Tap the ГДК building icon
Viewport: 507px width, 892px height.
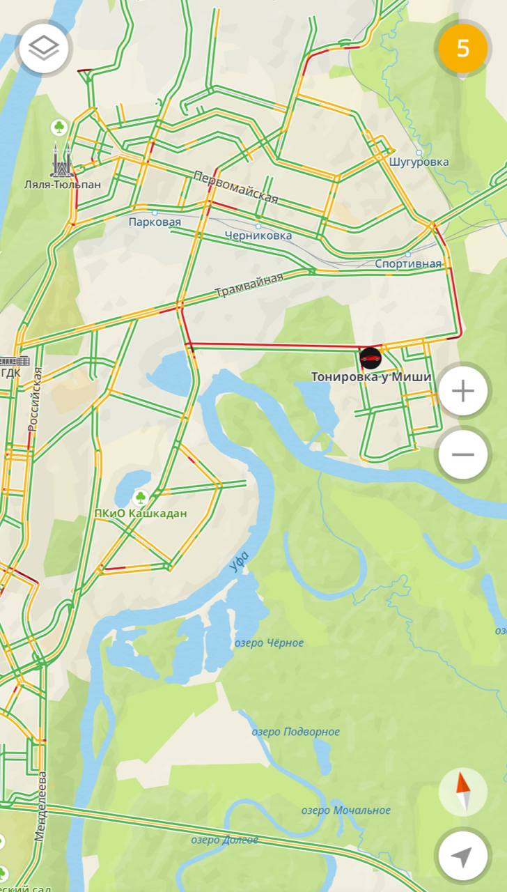click(x=13, y=361)
